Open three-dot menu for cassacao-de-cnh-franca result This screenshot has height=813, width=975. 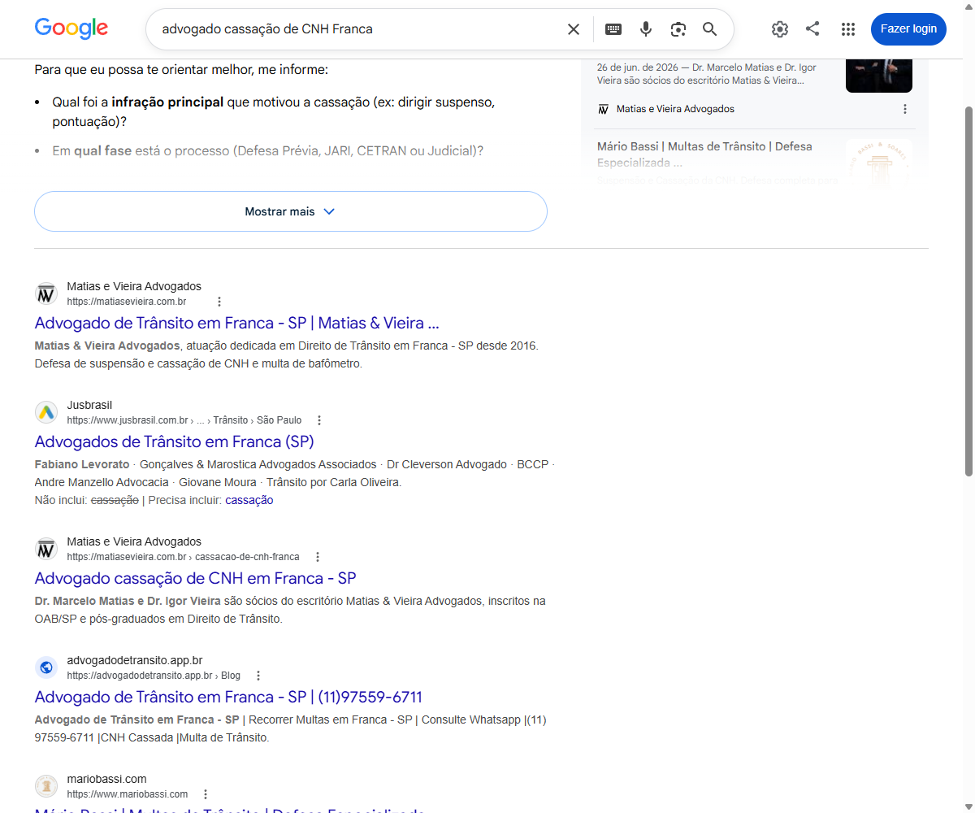pos(318,557)
